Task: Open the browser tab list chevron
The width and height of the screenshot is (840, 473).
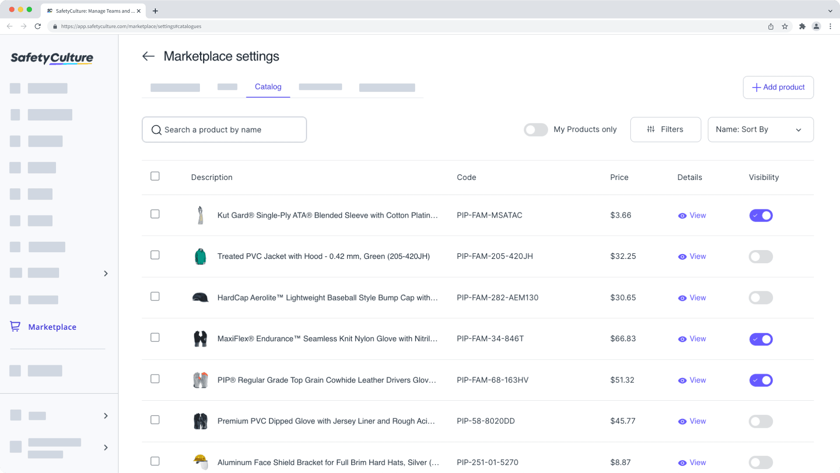Action: [830, 11]
